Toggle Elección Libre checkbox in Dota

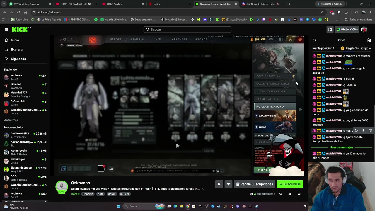click(256, 116)
